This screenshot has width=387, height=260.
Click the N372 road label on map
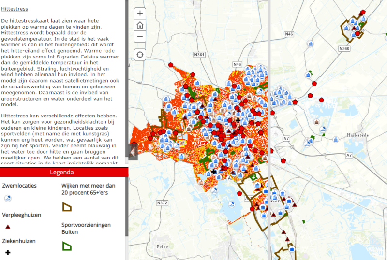point(163,202)
